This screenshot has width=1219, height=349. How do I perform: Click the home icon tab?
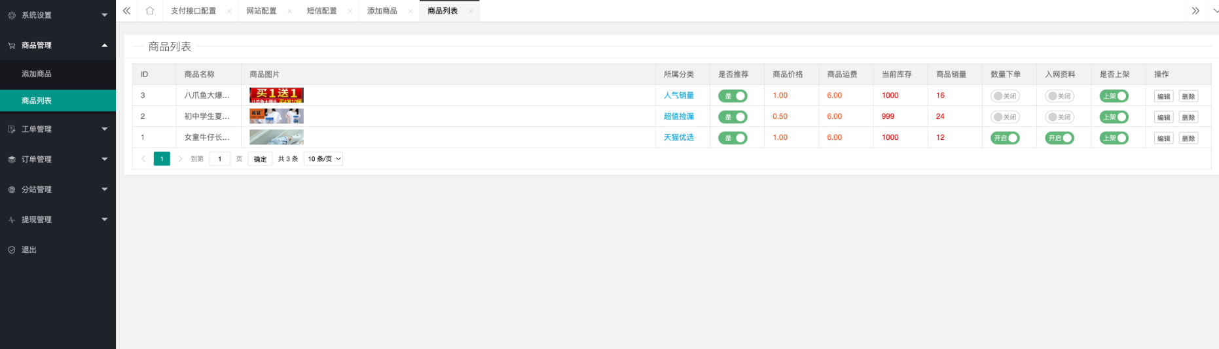click(x=150, y=11)
